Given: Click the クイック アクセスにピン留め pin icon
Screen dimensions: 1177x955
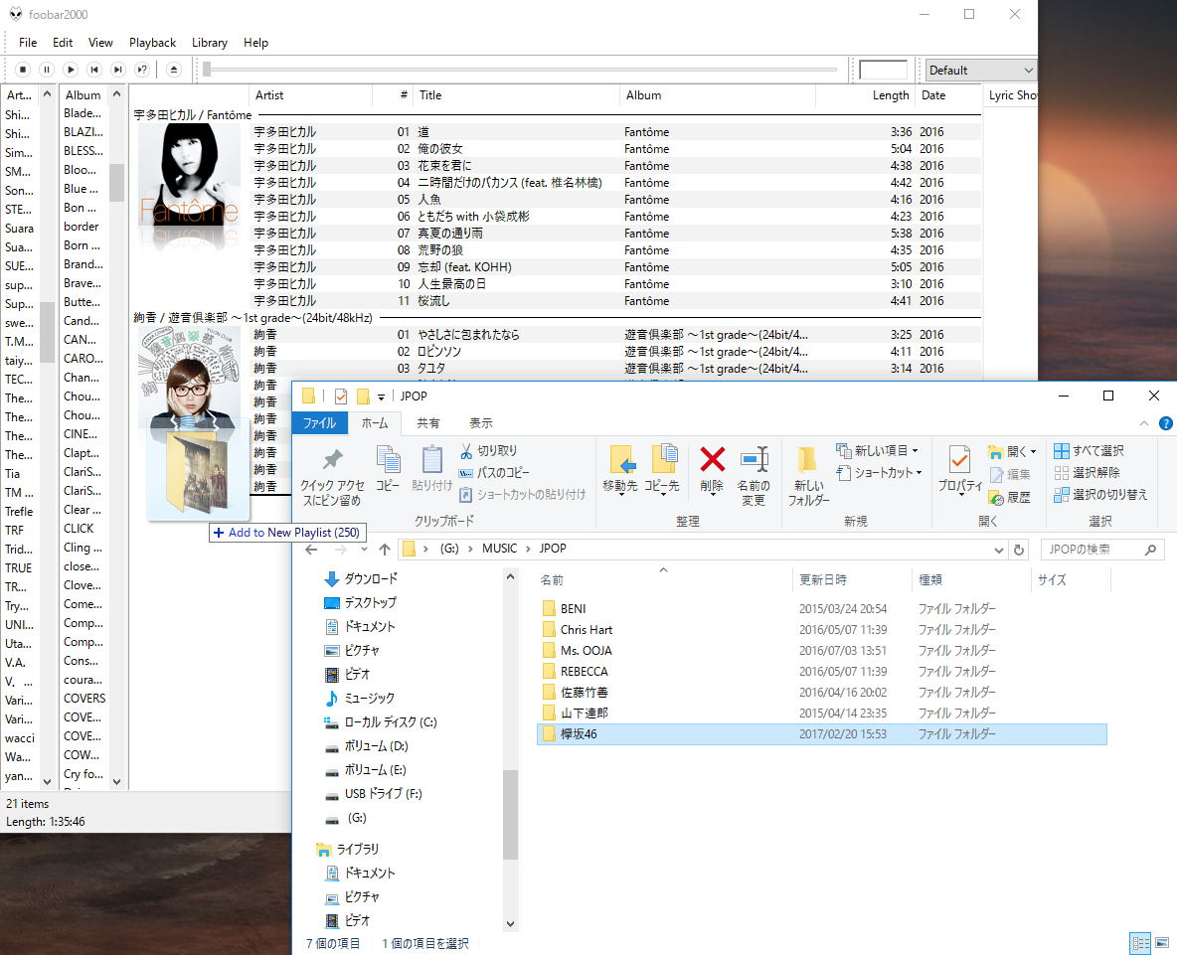Looking at the screenshot, I should tap(332, 458).
